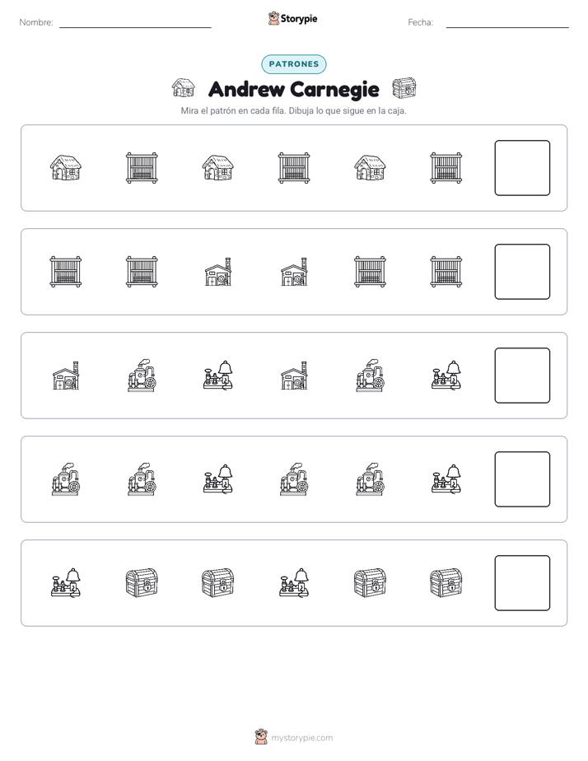Select the empty answer box in row two

[522, 272]
